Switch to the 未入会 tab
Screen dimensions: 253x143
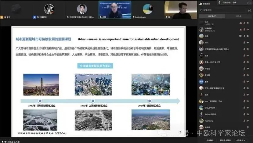click(238, 16)
